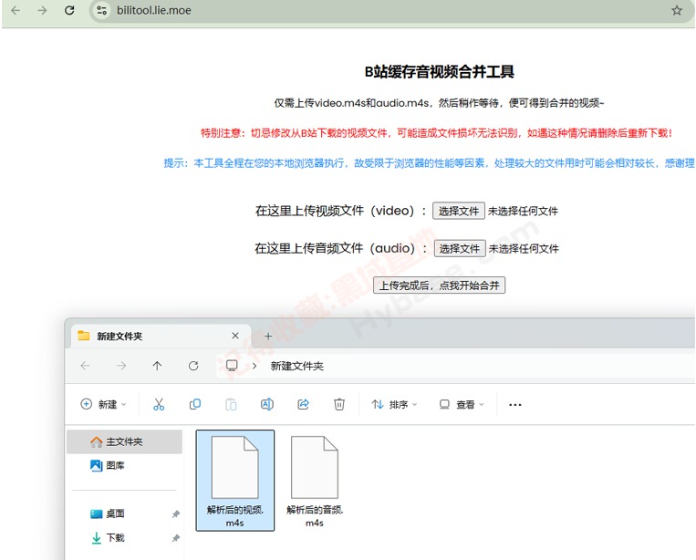
Task: Add a new Explorer tab
Action: click(x=268, y=337)
